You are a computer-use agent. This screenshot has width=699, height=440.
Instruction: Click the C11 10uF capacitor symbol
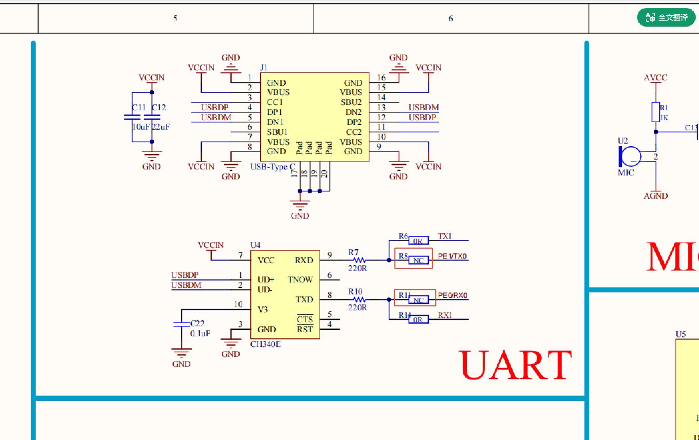[132, 117]
